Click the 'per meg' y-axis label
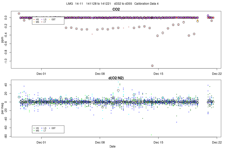This screenshot has width=225, height=150. pos(2,108)
